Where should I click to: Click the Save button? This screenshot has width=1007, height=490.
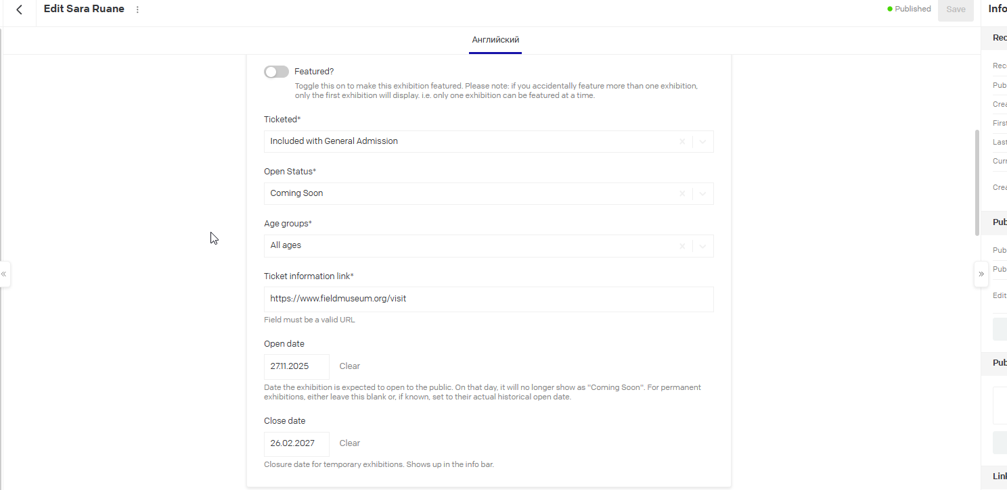click(956, 9)
